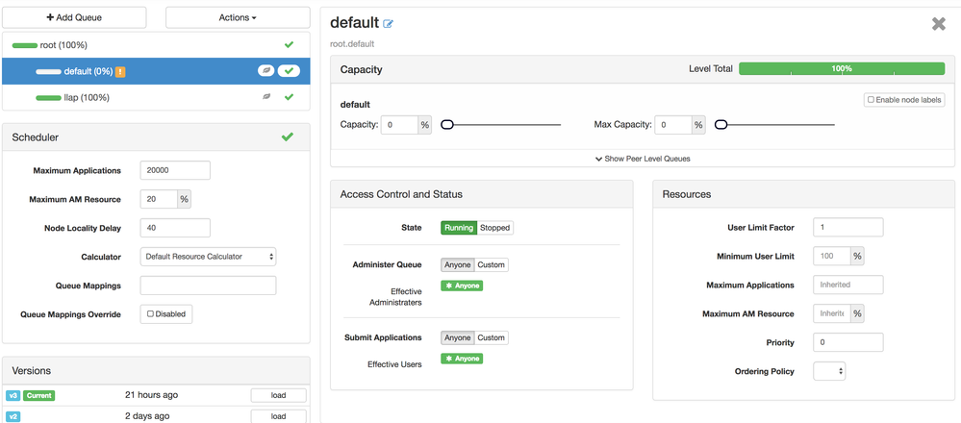Expand Show Peer Level Queues
Screen dimensions: 961x423
point(642,159)
